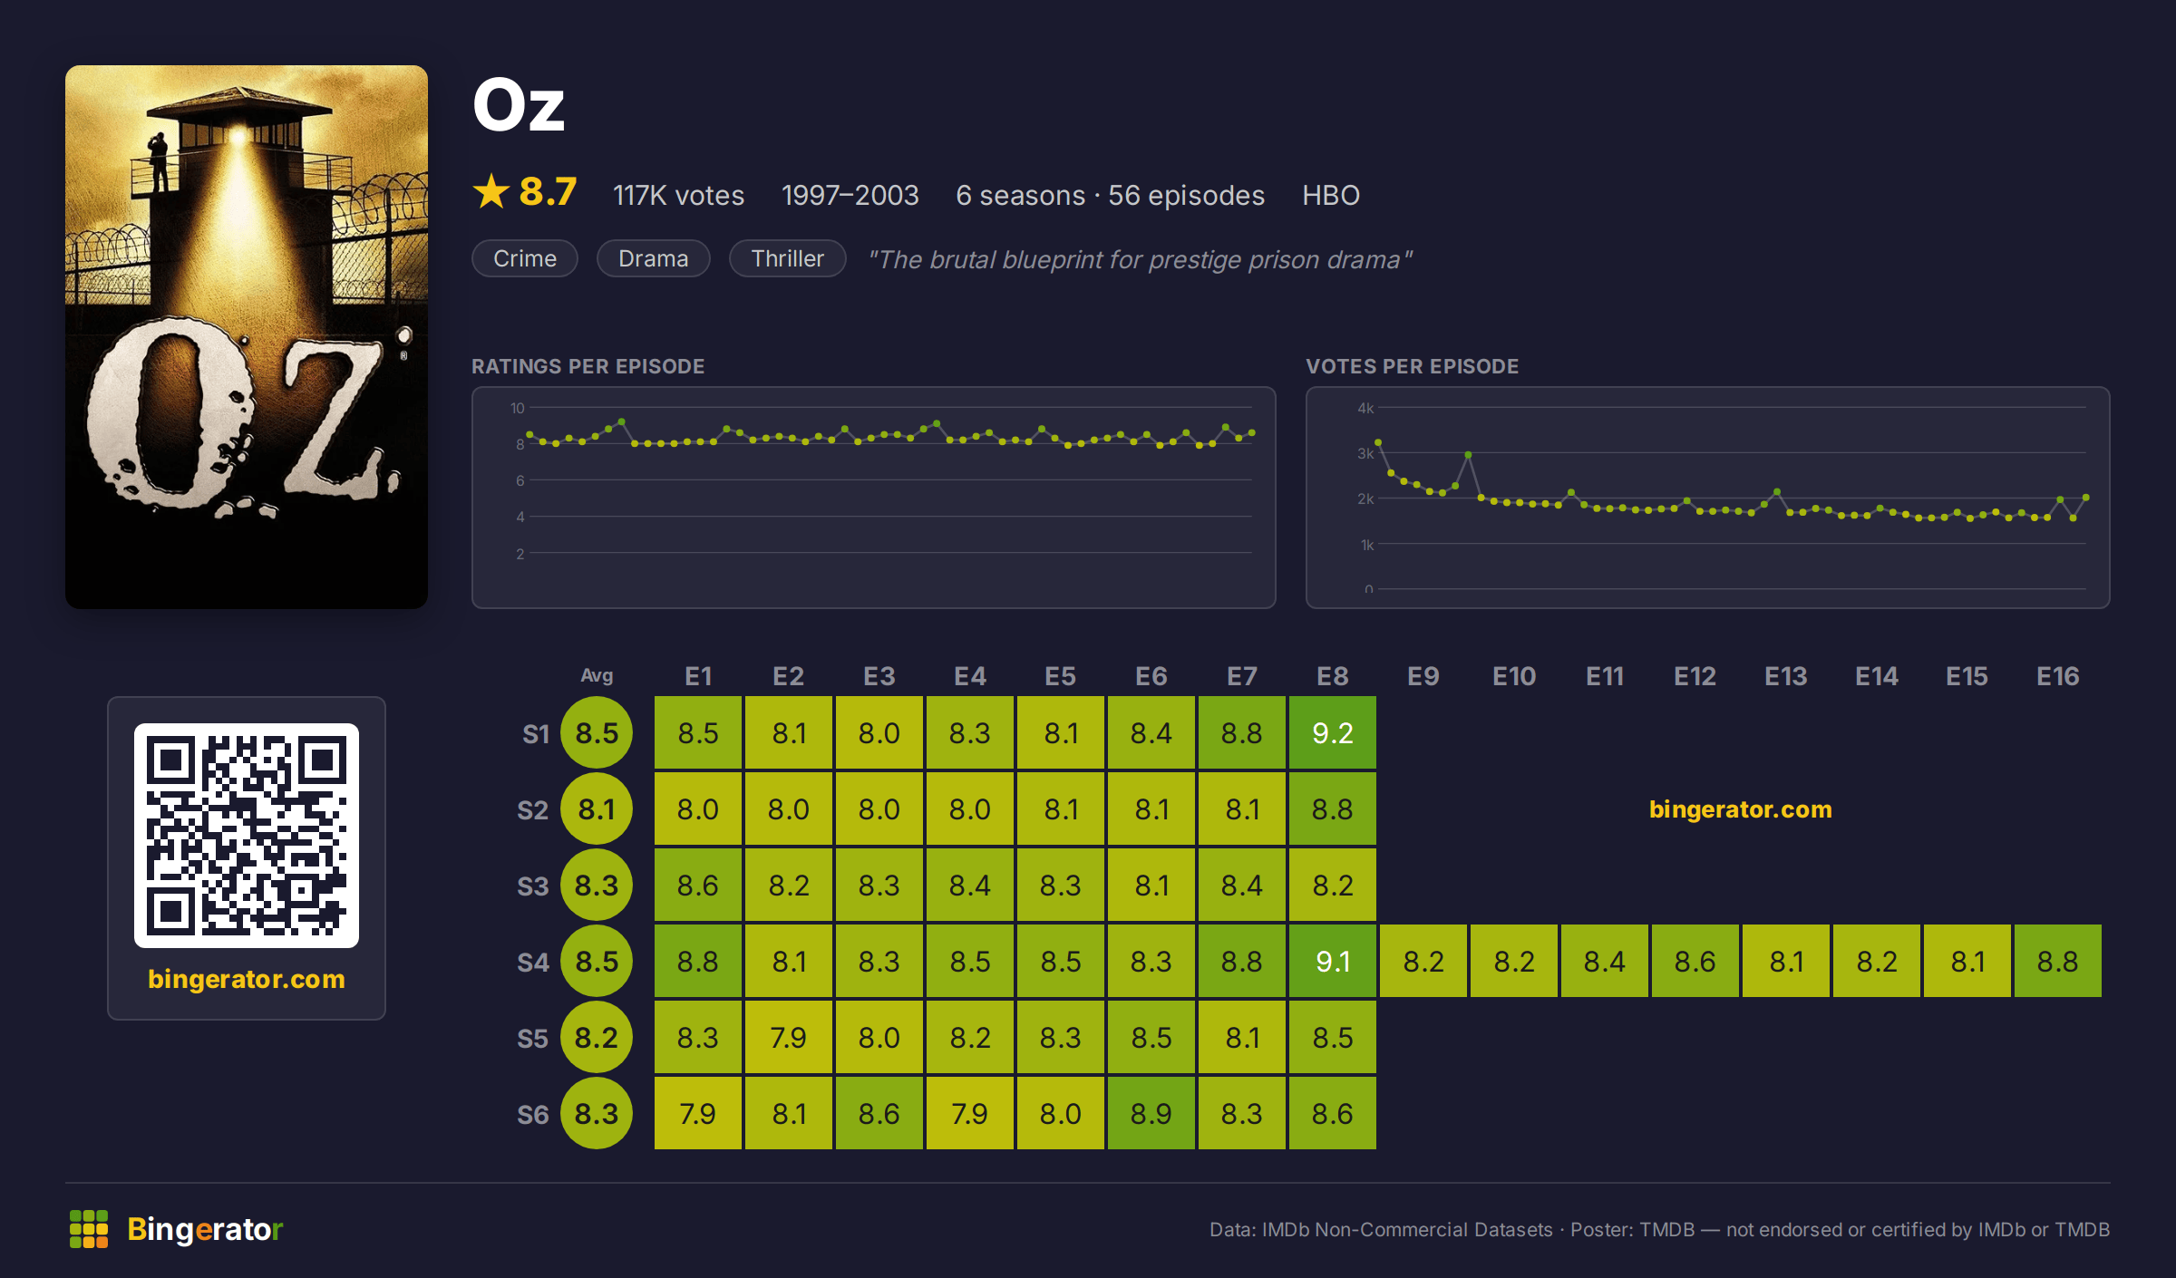This screenshot has height=1278, width=2176.
Task: Open bingerator.com link beside the season 2 row
Action: tap(1740, 808)
